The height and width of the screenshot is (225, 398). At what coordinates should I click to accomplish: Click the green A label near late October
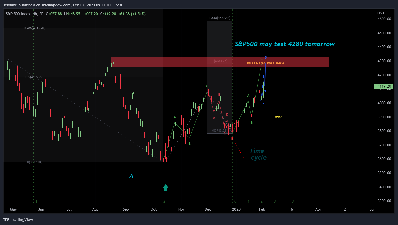coord(175,117)
